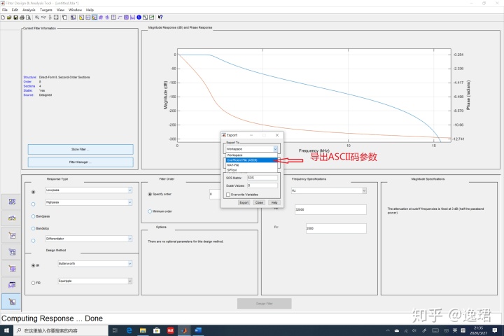Open Set Quantization Parameters sidebar panel
The image size is (504, 336).
coord(11,235)
